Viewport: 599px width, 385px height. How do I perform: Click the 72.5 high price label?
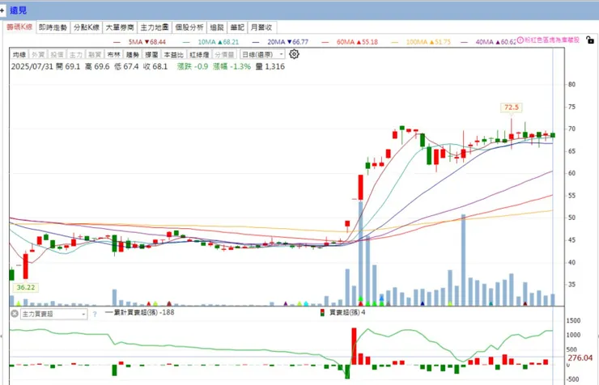tap(511, 108)
